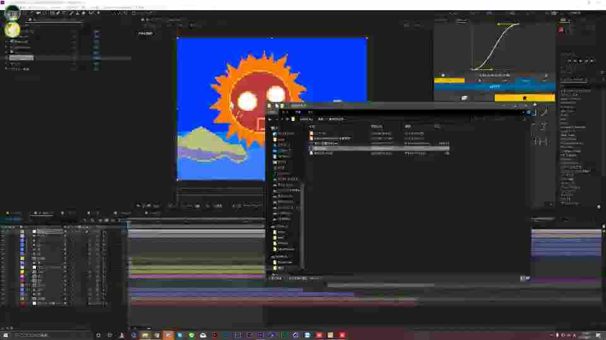Jump to last frame in Preview panel
Image resolution: width=606 pixels, height=340 pixels.
coord(591,61)
